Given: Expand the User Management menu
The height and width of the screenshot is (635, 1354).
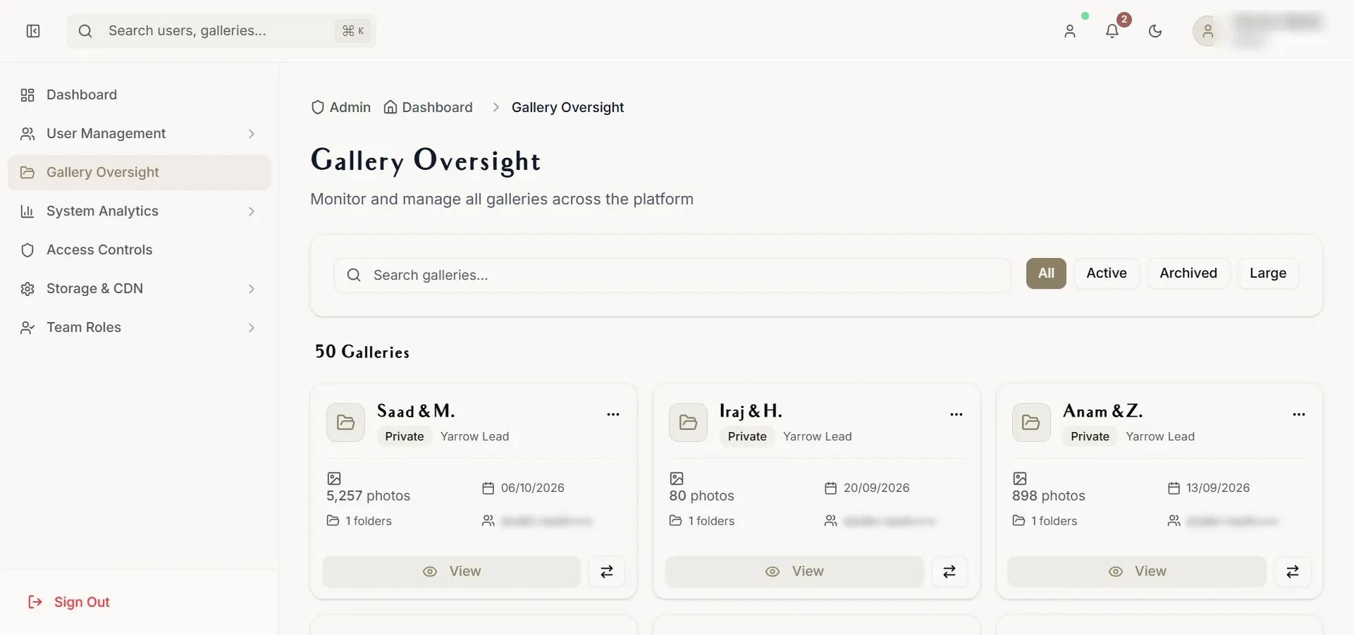Looking at the screenshot, I should pos(139,134).
